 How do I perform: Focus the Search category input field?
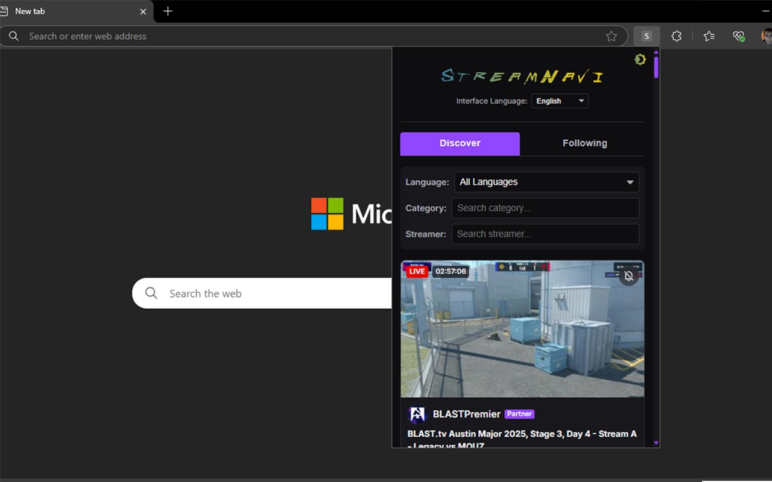pyautogui.click(x=545, y=208)
